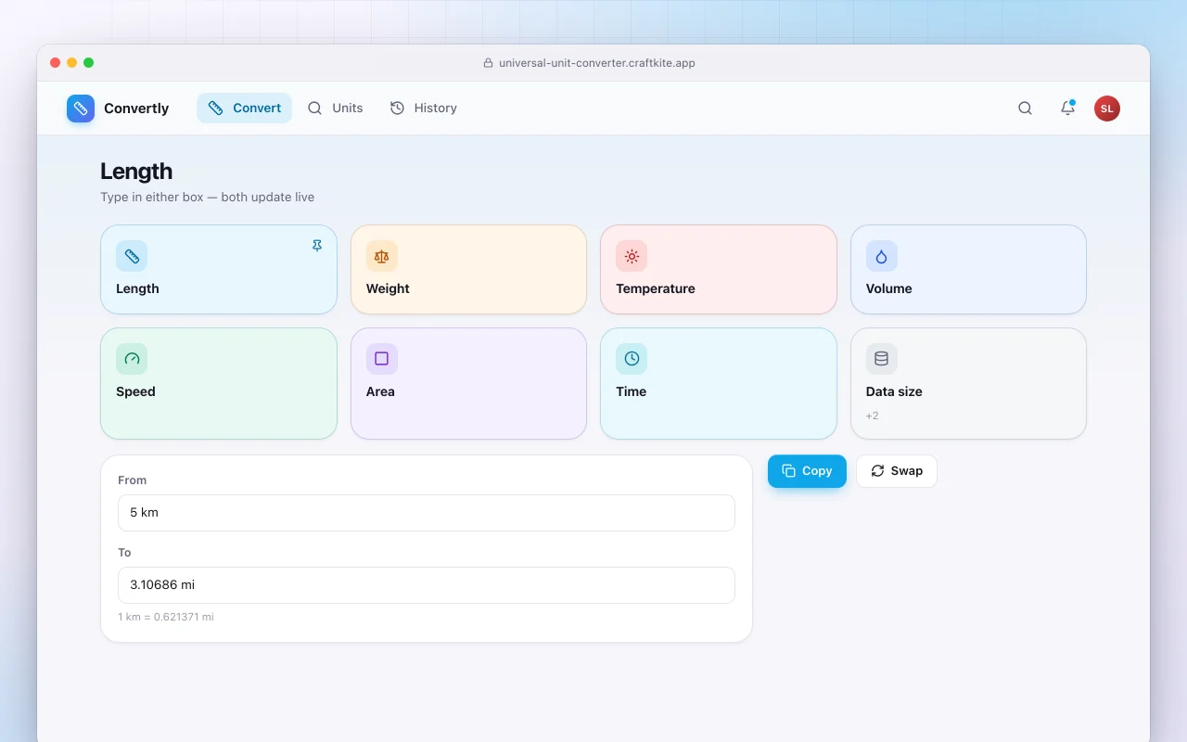Switch to the History tab
1187x742 pixels.
click(x=424, y=109)
